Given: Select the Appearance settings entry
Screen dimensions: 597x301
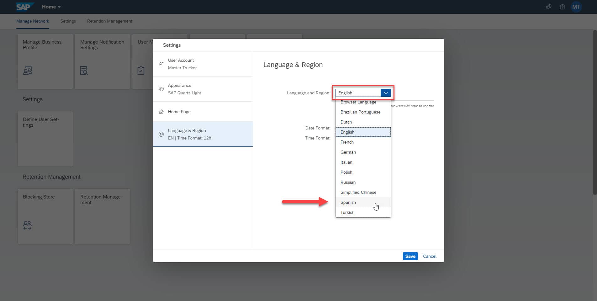Looking at the screenshot, I should 203,89.
